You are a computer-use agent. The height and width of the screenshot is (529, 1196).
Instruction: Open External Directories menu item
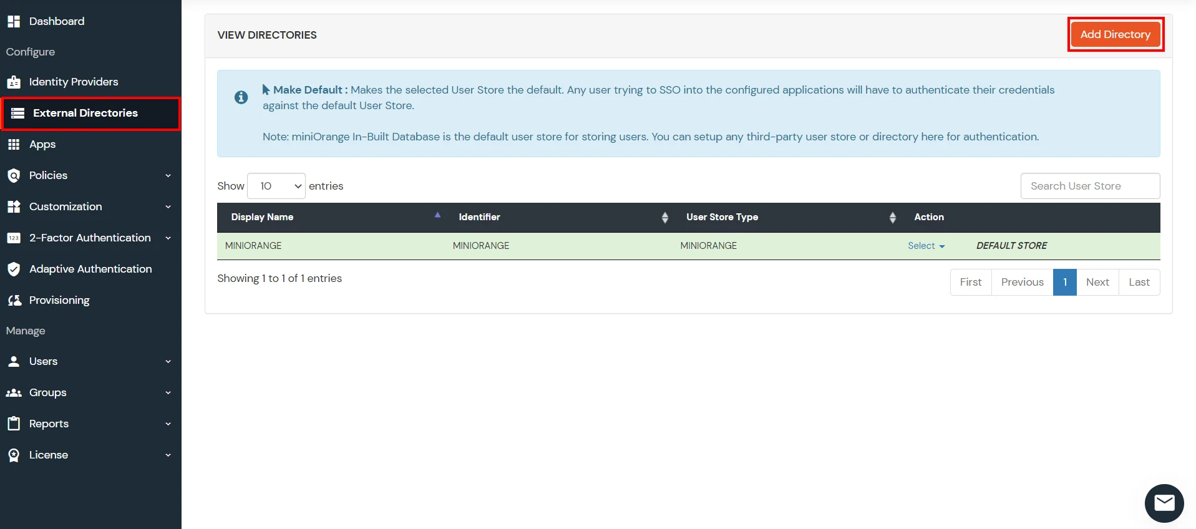coord(90,113)
